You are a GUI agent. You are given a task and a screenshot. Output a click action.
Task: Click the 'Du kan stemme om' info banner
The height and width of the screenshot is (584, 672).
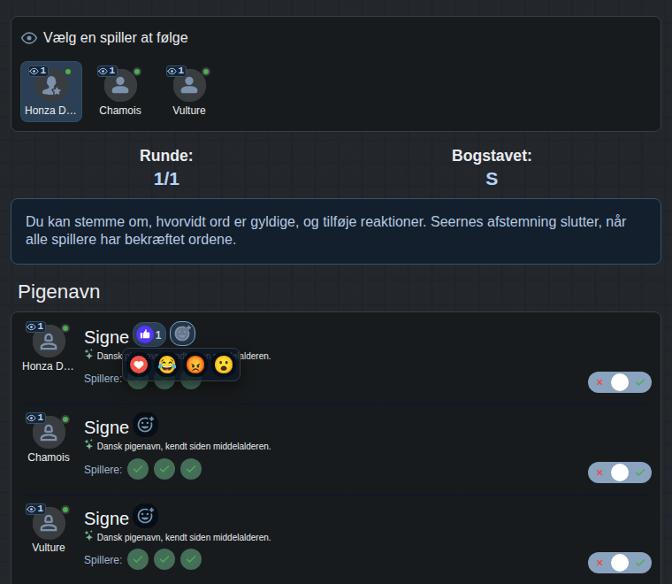pyautogui.click(x=336, y=231)
